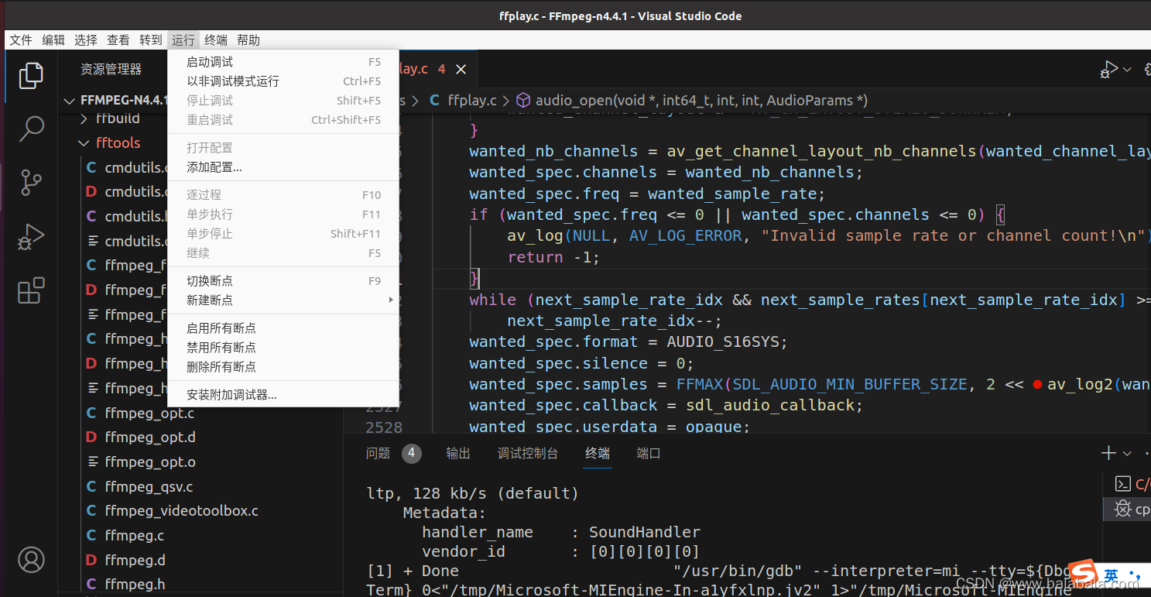Choose 添加配置... menu entry
The height and width of the screenshot is (597, 1151).
coord(283,167)
